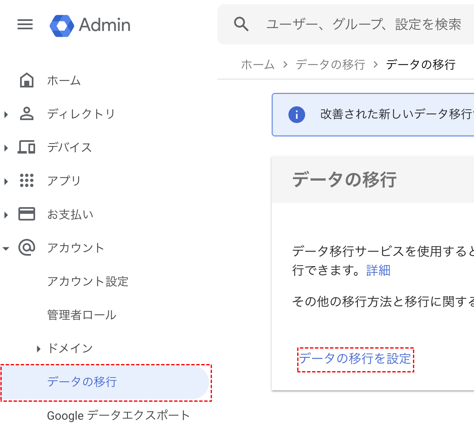Open アカウント設定 in the sidebar
Image resolution: width=474 pixels, height=431 pixels.
pyautogui.click(x=88, y=281)
